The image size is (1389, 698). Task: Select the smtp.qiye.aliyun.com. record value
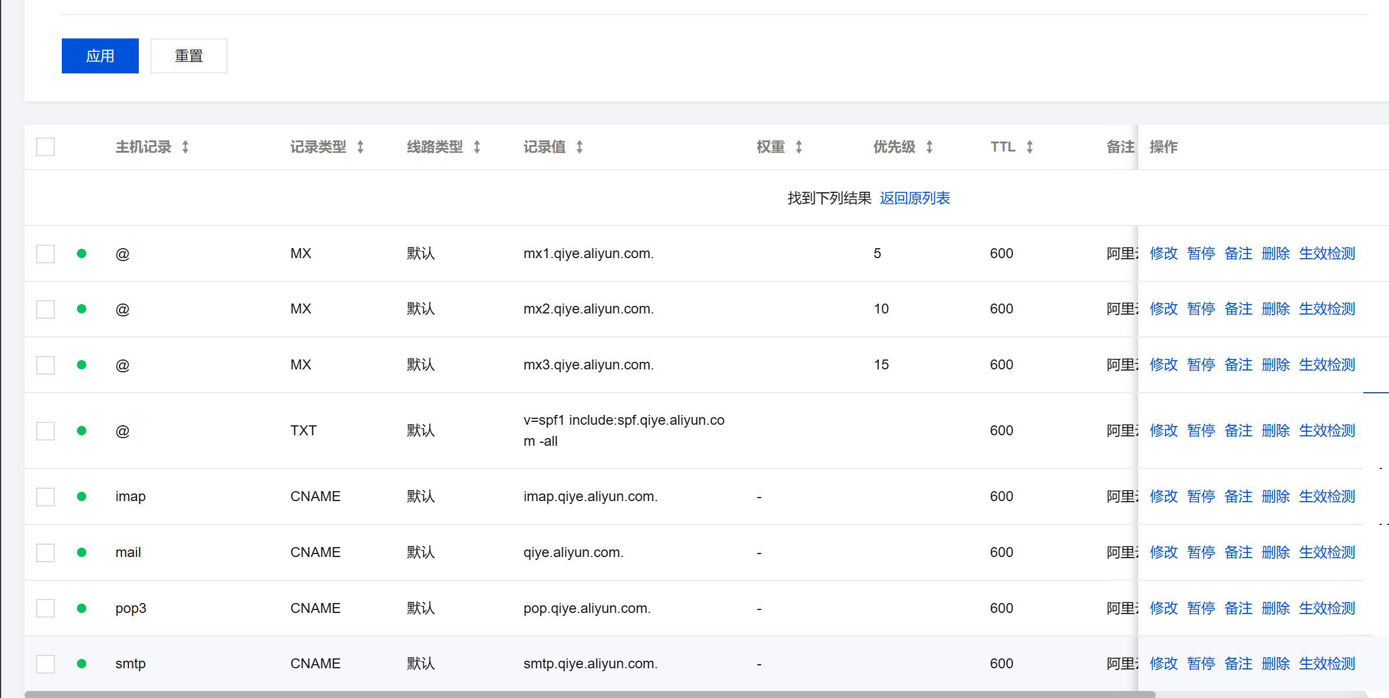tap(590, 664)
